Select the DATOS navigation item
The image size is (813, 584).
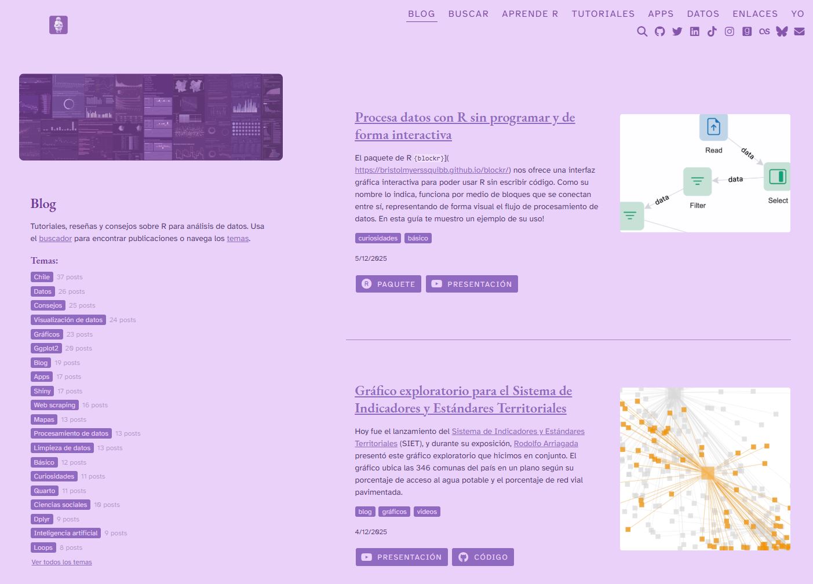[703, 14]
